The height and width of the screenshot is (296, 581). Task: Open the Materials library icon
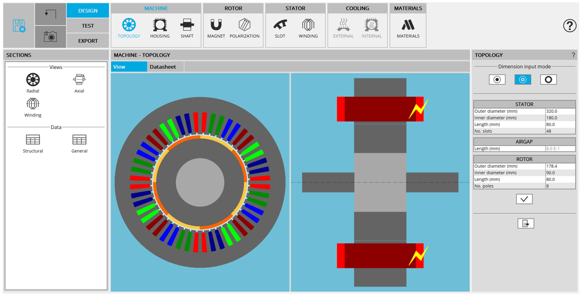click(x=408, y=28)
